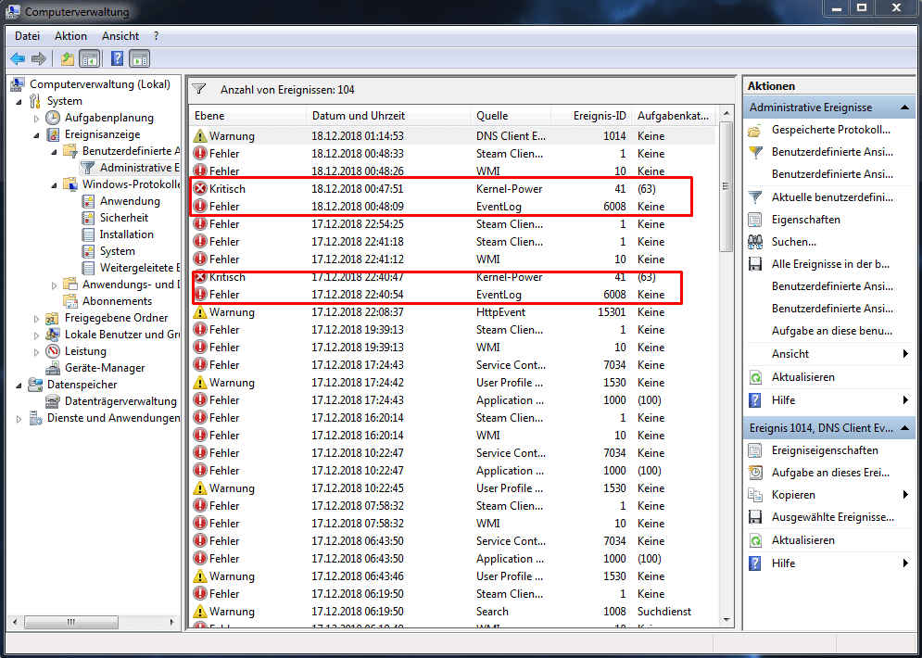
Task: Toggle the action pane toolbar icon
Action: [x=140, y=58]
